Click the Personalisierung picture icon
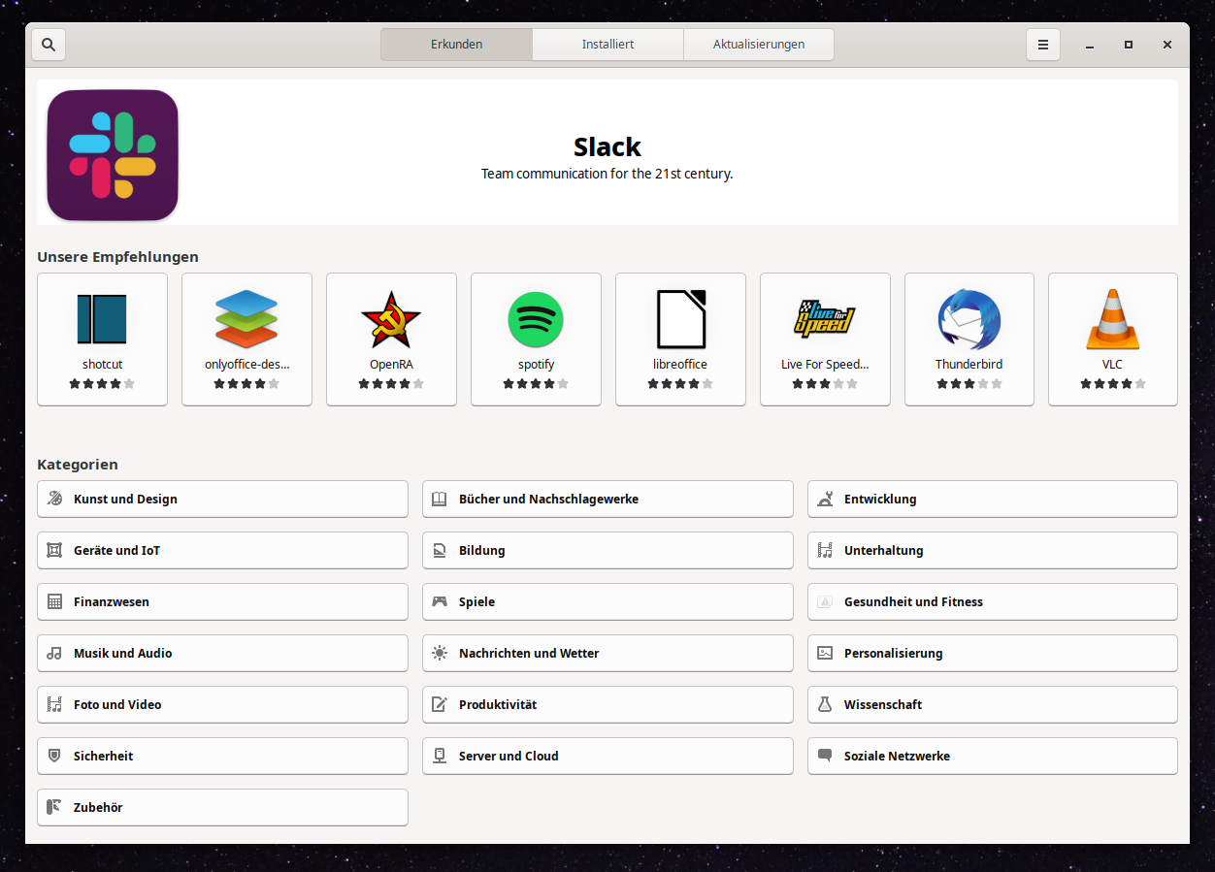Screen dimensions: 1215x872 tap(825, 653)
